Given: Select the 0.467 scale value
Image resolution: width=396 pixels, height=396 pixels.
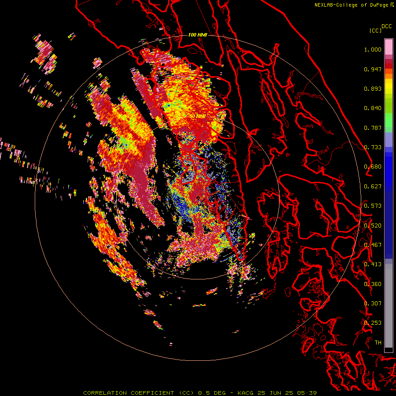Looking at the screenshot, I should 373,245.
